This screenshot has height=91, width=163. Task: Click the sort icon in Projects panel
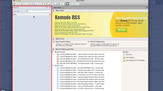coord(18,11)
